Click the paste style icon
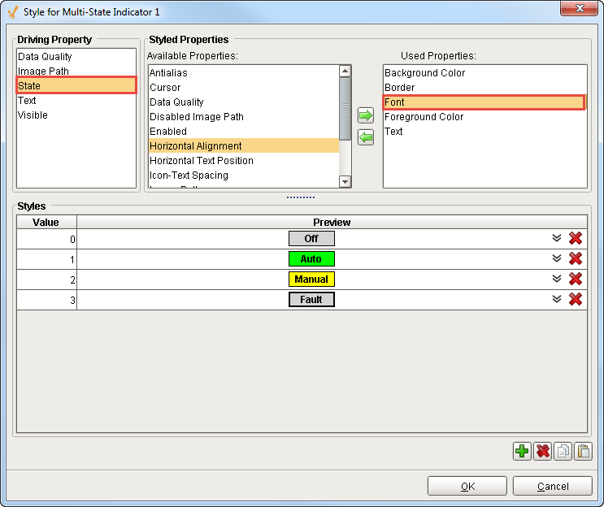The height and width of the screenshot is (507, 604). 582,451
